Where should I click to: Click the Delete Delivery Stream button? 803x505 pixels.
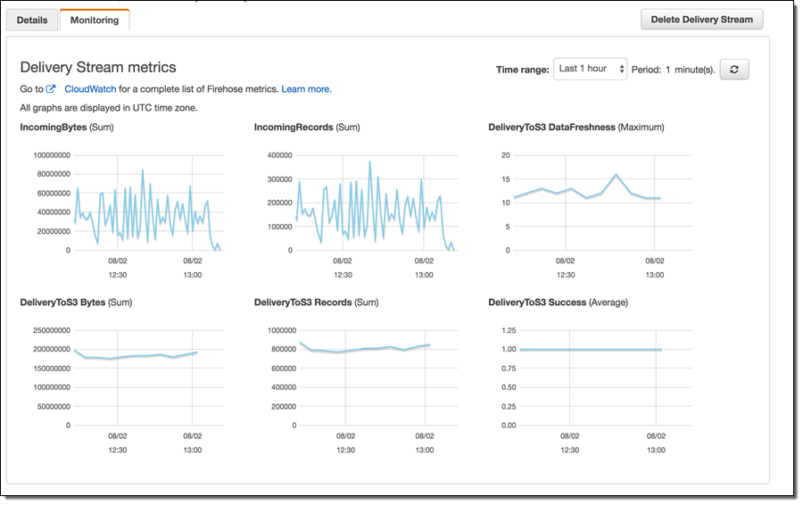tap(701, 19)
